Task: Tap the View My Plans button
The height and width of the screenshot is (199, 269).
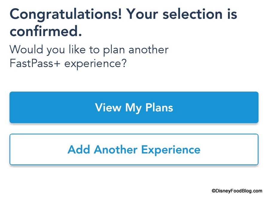Action: [134, 107]
